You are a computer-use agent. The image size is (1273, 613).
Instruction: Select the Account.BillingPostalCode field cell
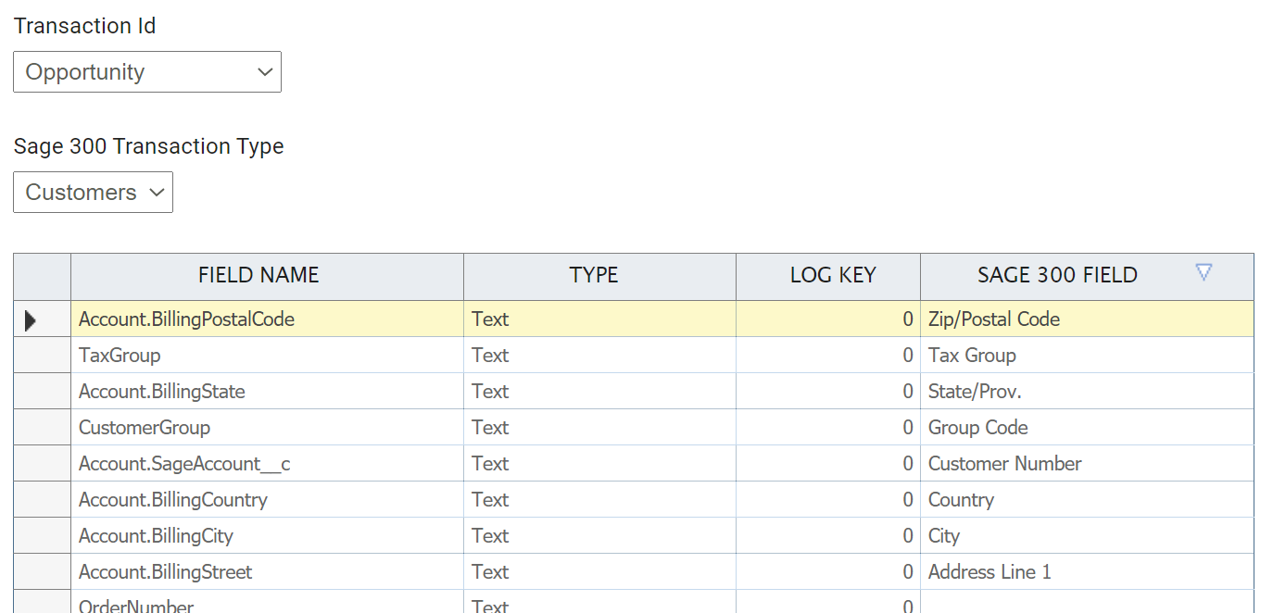[x=186, y=319]
